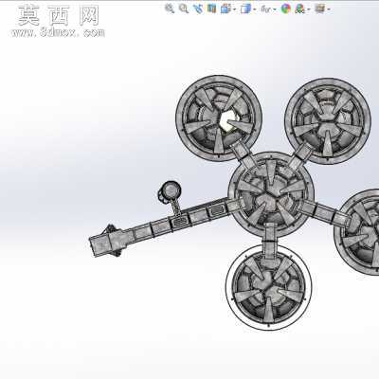Open the View Orientation cube icon

pyautogui.click(x=226, y=9)
